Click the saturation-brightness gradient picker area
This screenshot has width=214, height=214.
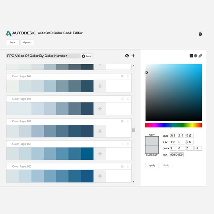(x=173, y=92)
